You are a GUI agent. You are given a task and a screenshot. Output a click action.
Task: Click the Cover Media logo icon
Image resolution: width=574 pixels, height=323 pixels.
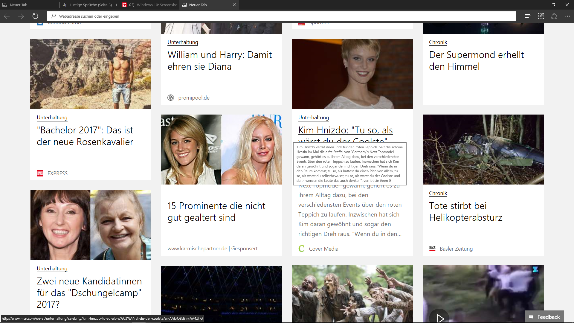(x=302, y=249)
